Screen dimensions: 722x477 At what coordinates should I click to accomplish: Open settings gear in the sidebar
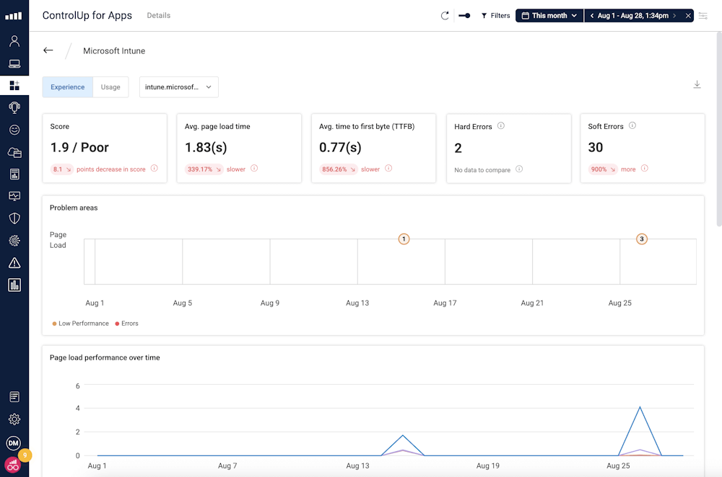(14, 419)
